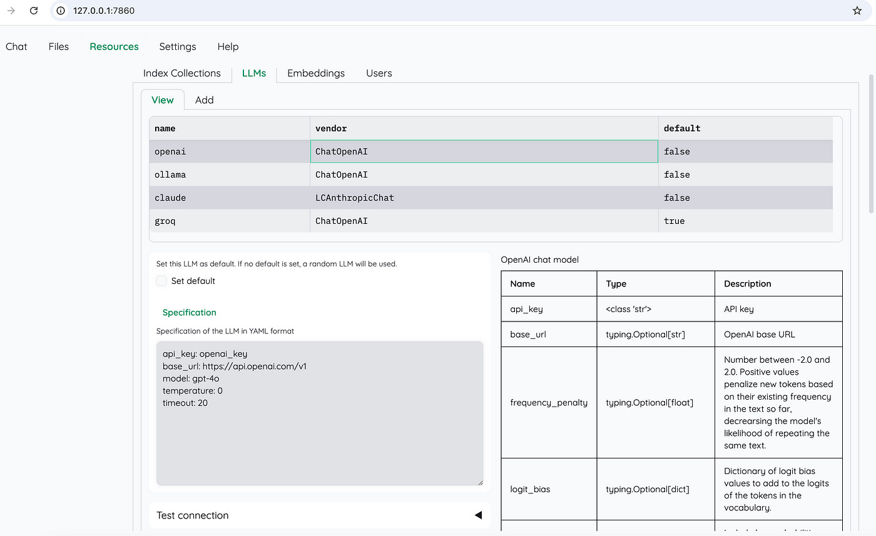The width and height of the screenshot is (876, 536).
Task: Click the expand arrow next to Test connection
Action: 478,515
